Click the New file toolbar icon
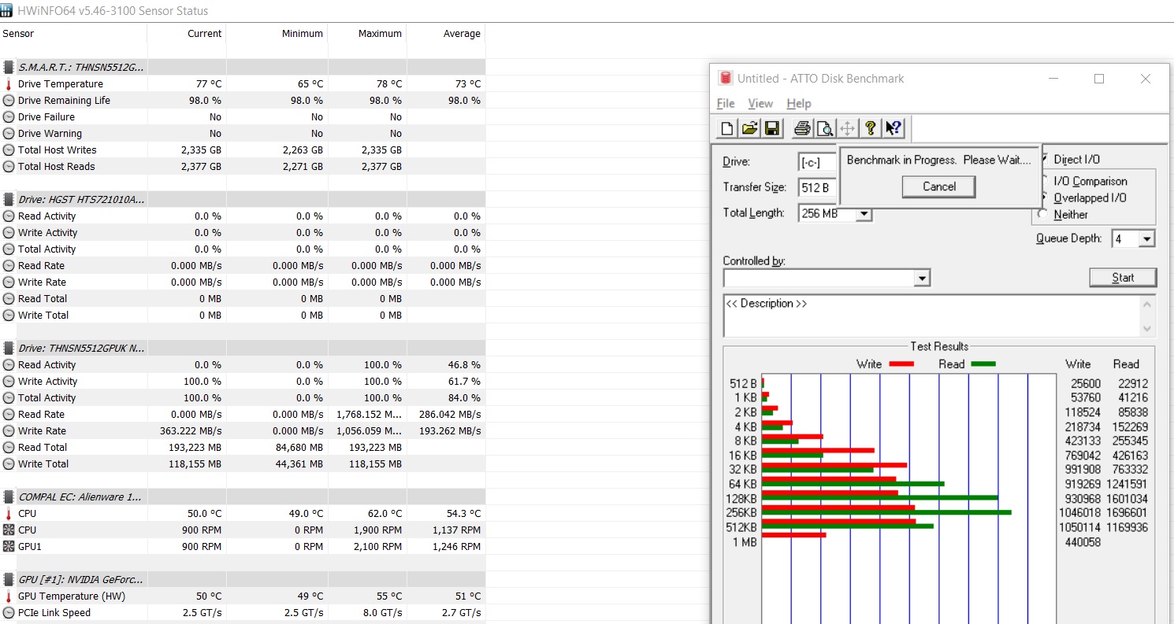 pyautogui.click(x=727, y=128)
